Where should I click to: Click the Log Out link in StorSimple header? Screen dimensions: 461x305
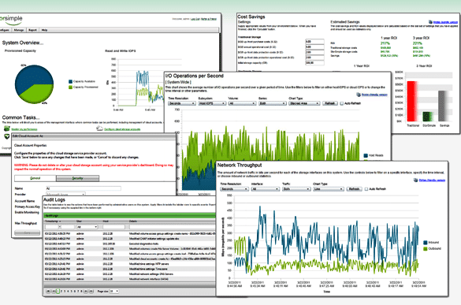(195, 19)
